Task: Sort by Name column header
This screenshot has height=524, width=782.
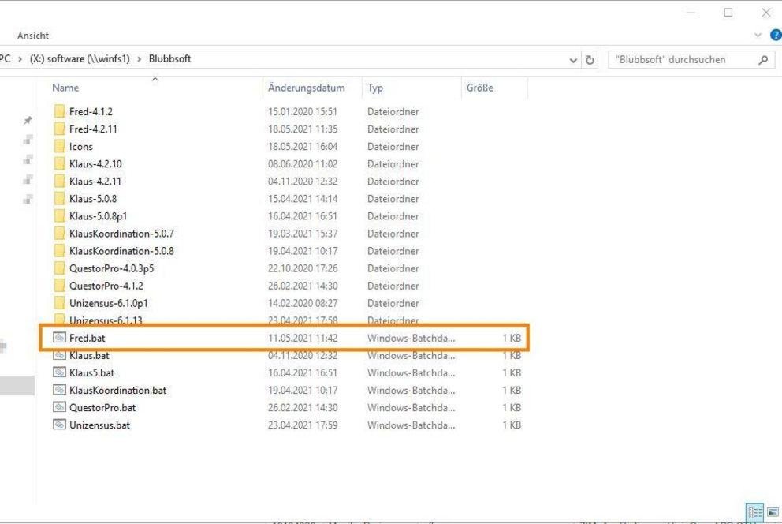Action: pyautogui.click(x=65, y=88)
